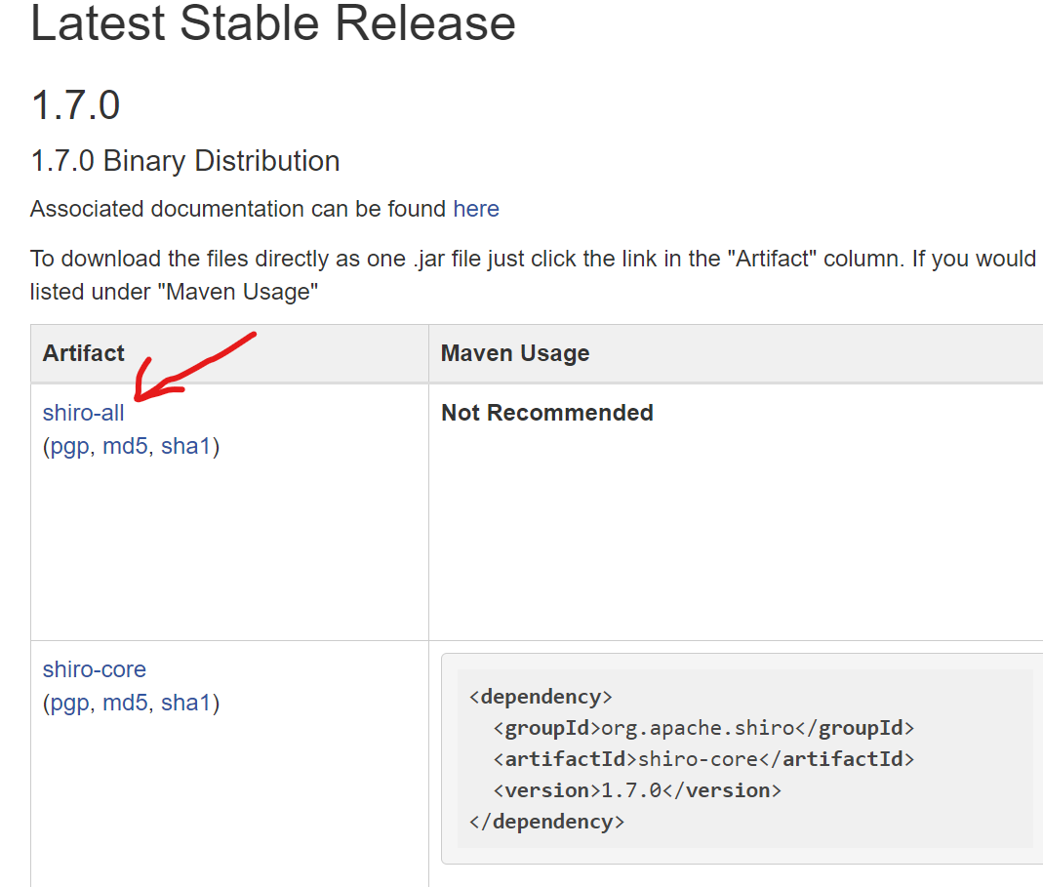Screen dimensions: 1043x887
Task: Click the version 1.7.0 line in the snippet
Action: click(637, 790)
